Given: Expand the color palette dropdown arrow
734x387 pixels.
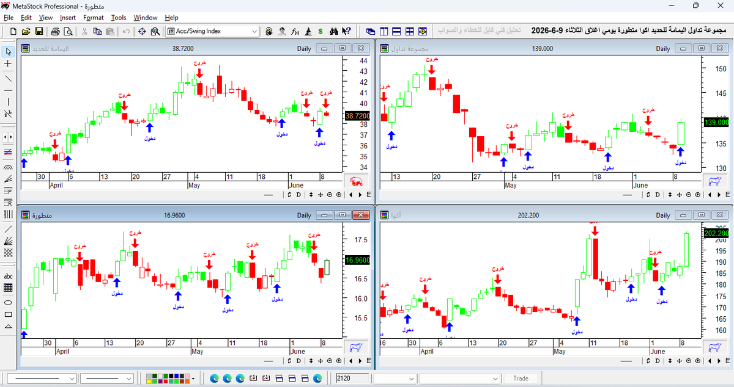Looking at the screenshot, I should tap(193, 378).
